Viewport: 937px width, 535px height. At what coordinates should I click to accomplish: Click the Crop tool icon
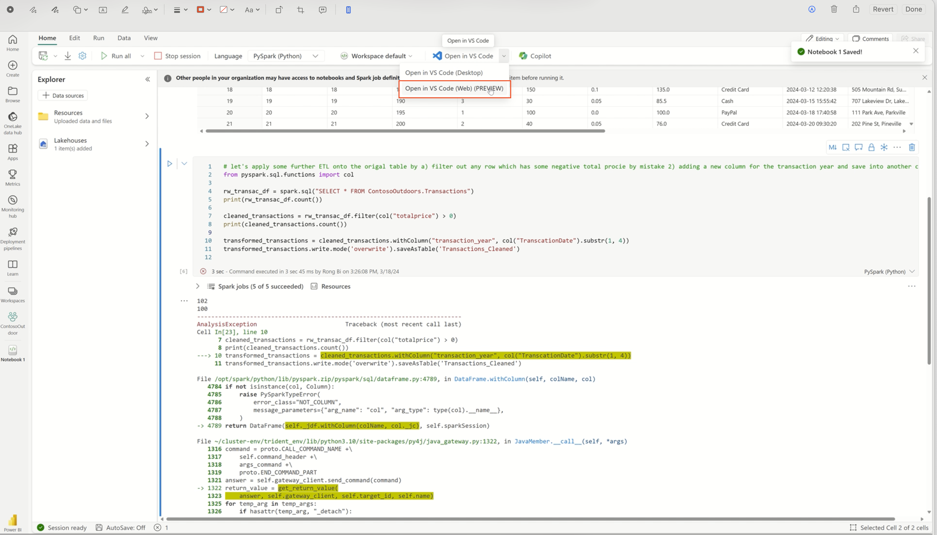301,10
